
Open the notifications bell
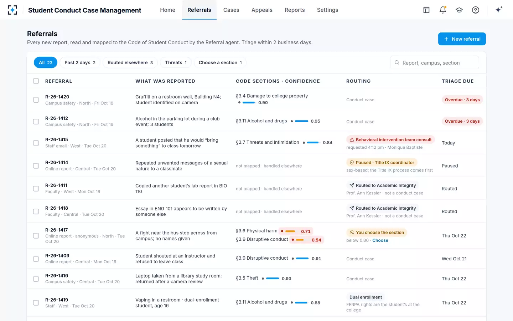(443, 10)
